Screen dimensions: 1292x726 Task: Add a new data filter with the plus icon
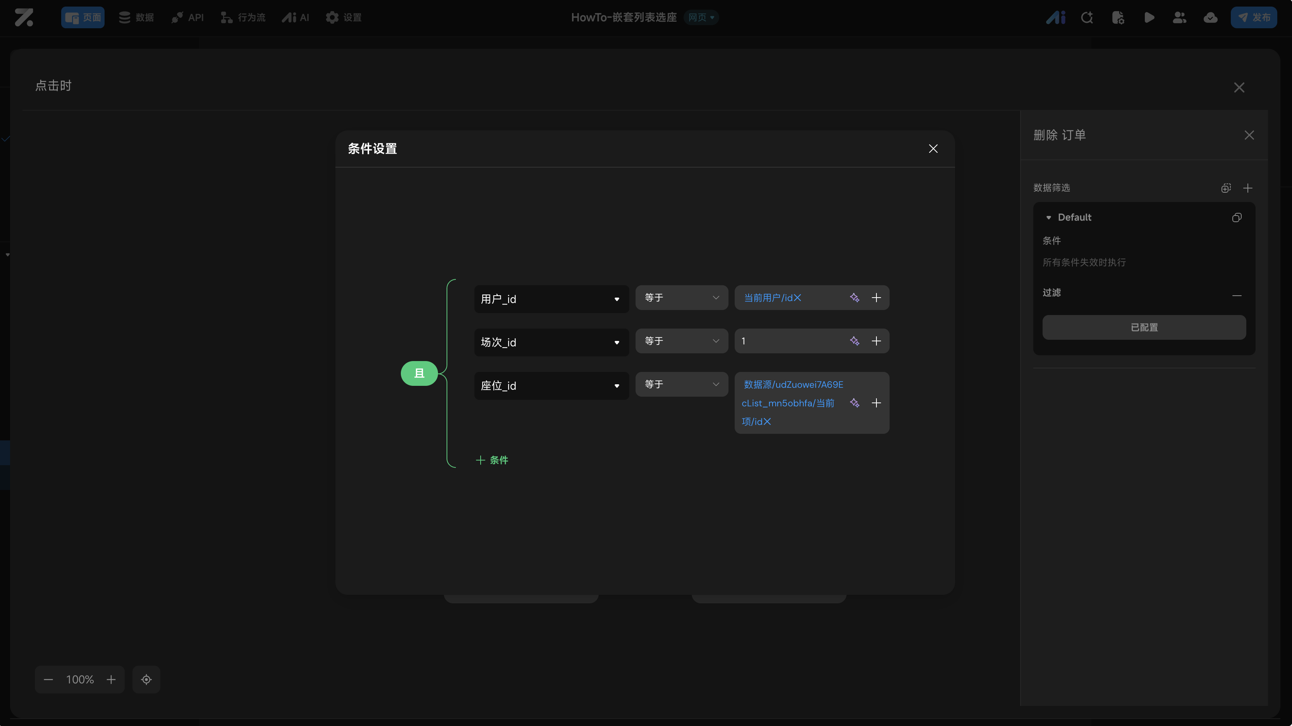[1248, 188]
